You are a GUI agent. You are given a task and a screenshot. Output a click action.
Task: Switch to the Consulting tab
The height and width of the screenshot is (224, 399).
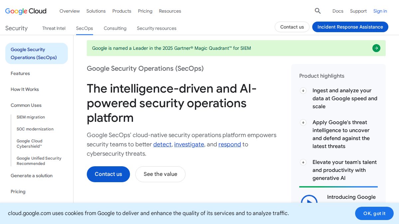[115, 28]
